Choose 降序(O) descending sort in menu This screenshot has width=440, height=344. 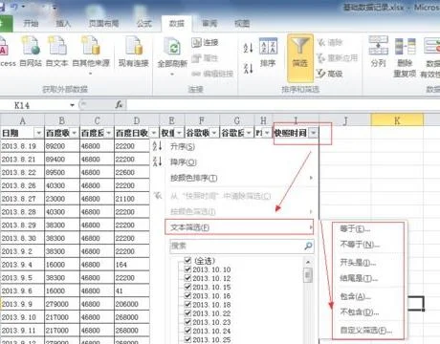coord(234,162)
